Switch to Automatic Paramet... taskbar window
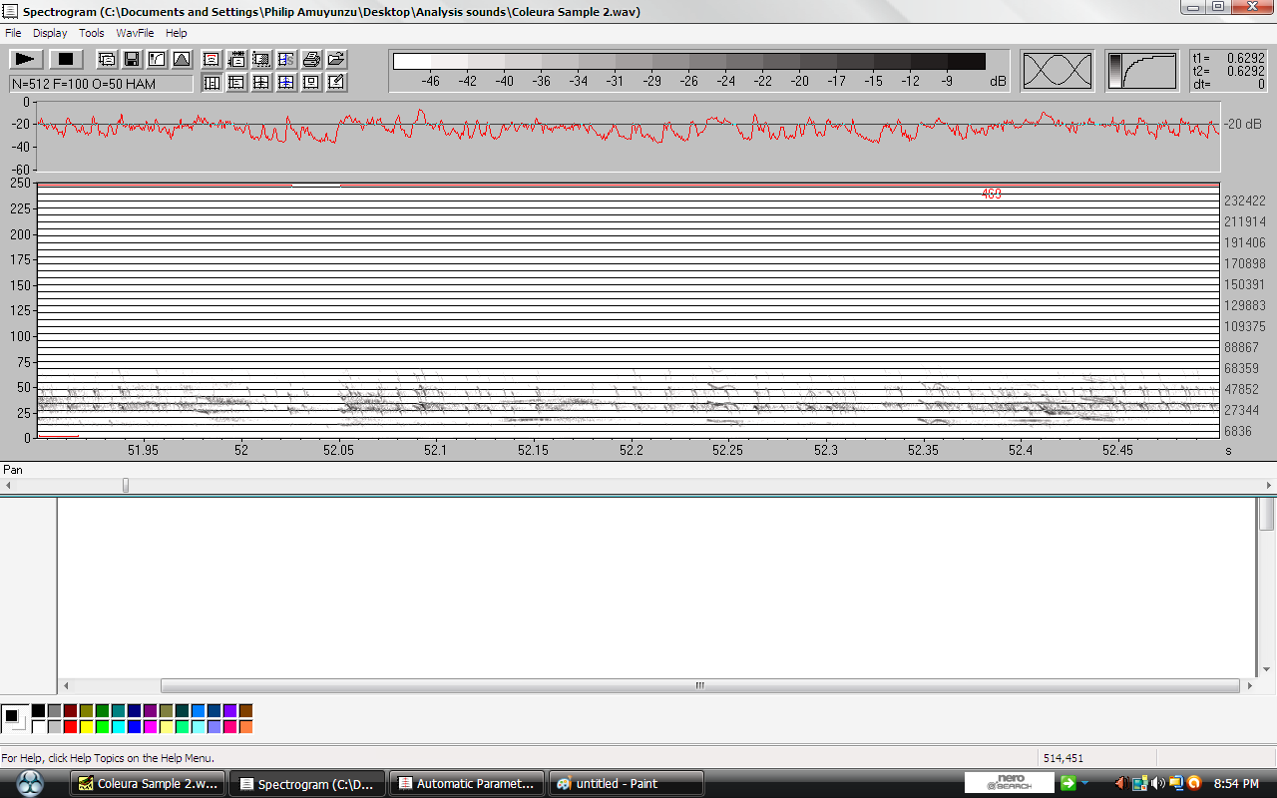Screen dimensions: 1277x798 pos(467,784)
